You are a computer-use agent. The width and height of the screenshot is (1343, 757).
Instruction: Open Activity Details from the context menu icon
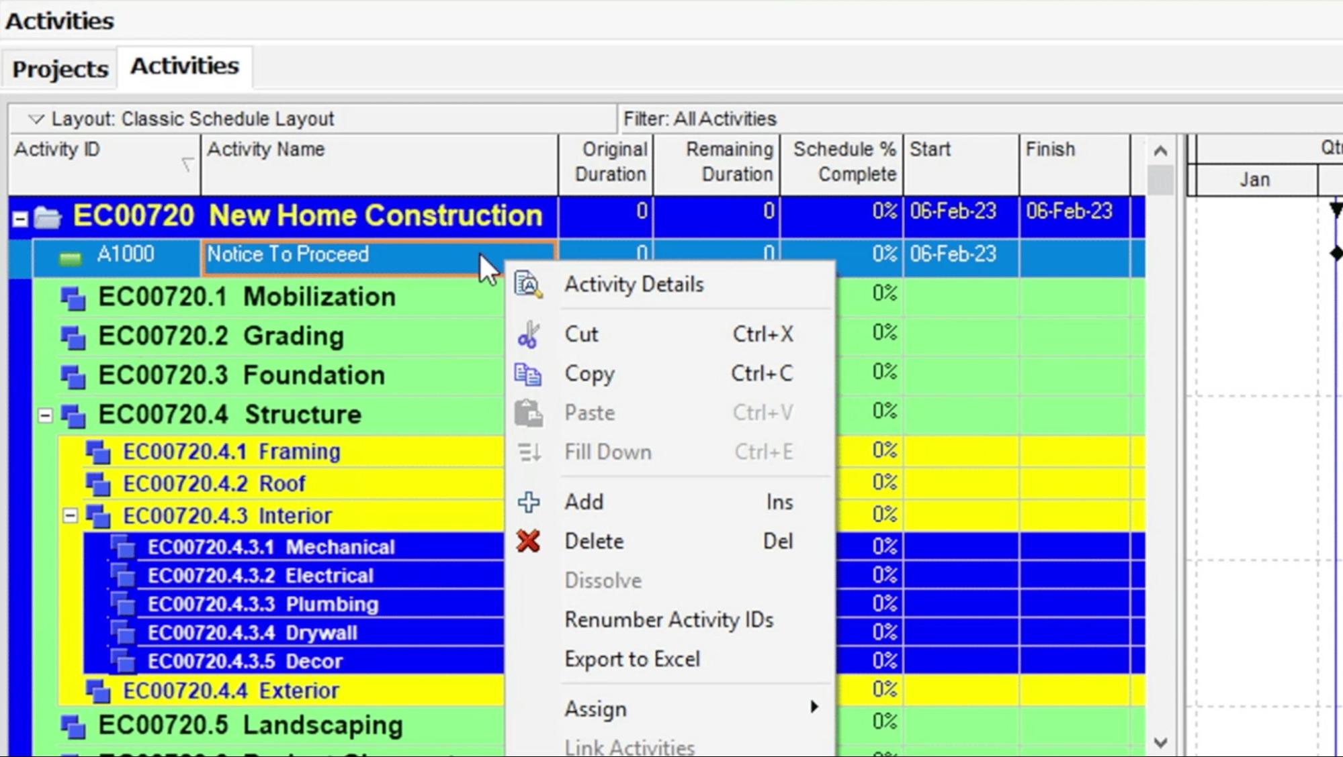click(527, 283)
